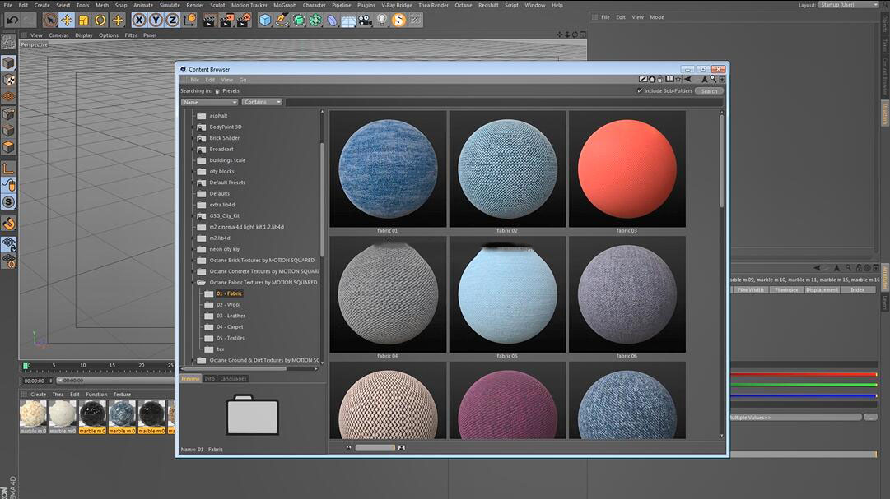Open the Simulate menu

coord(169,5)
